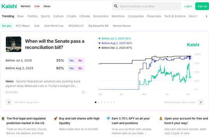209x140 pixels.
Task: Click the rocket icon beside Buy and sell shares
Action: [x=56, y=119]
